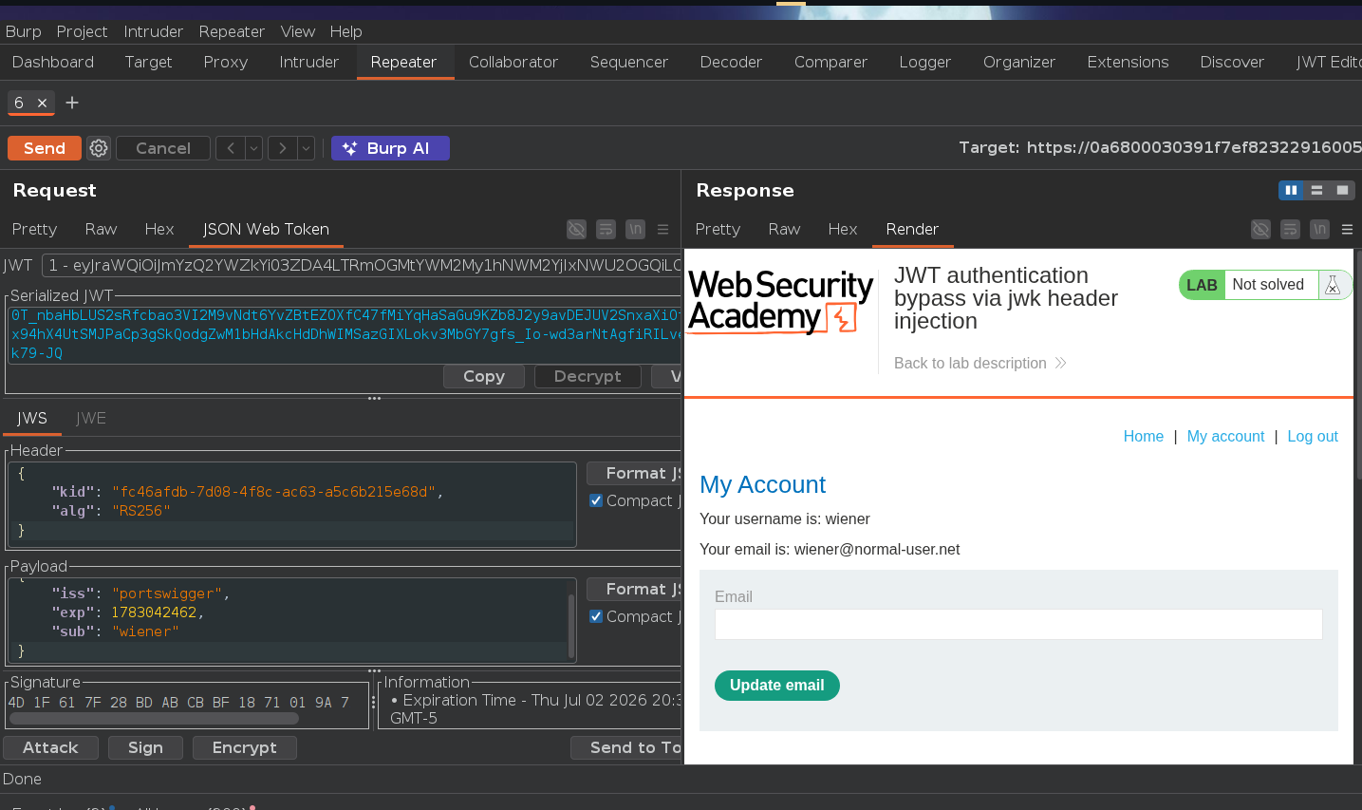Screen dimensions: 1362x810
Task: Focus the Email input field
Action: click(x=1018, y=624)
